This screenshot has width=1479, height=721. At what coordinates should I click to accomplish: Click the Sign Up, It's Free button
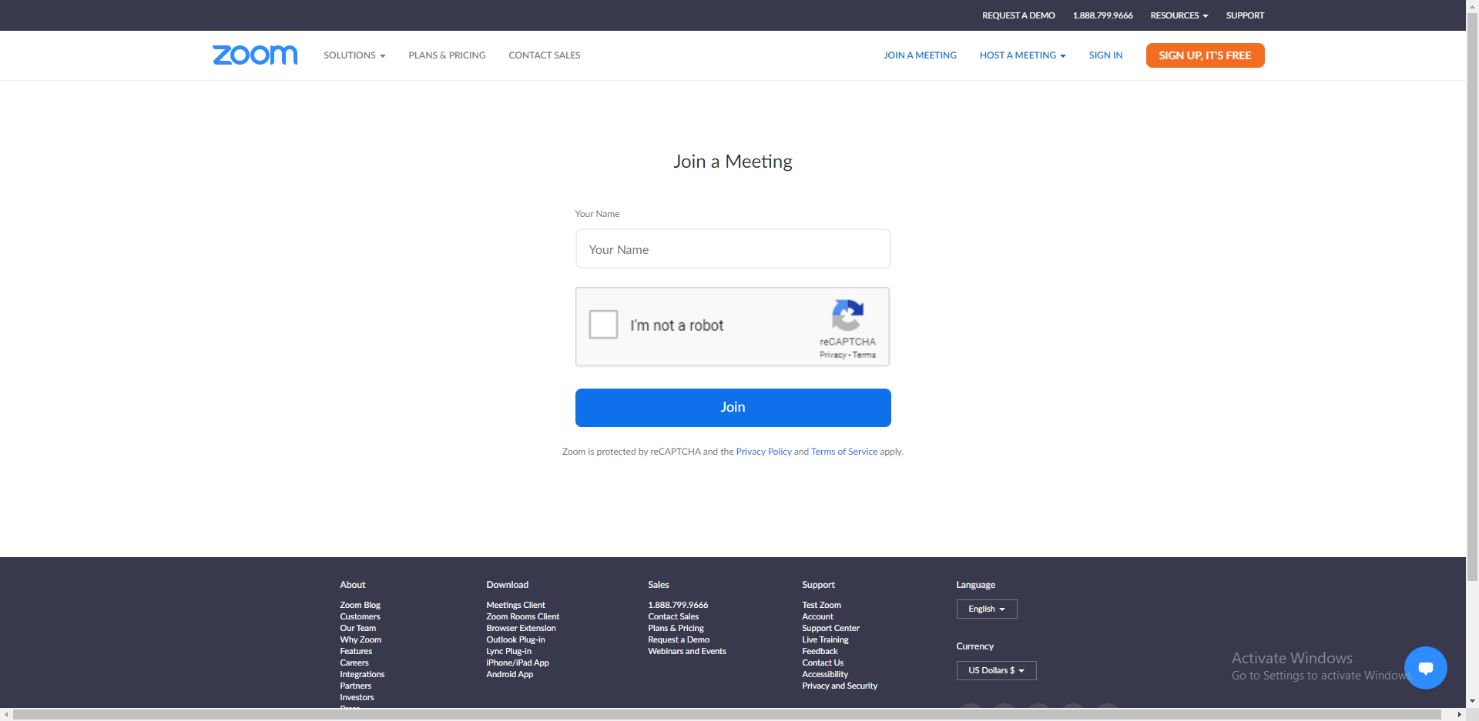(1205, 55)
